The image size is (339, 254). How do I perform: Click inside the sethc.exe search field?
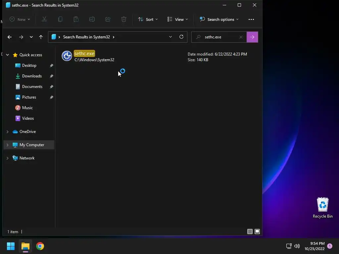pyautogui.click(x=219, y=37)
